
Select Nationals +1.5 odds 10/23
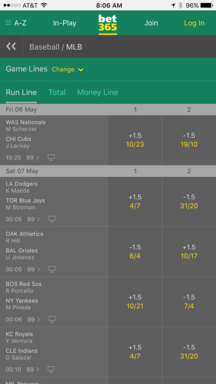[x=135, y=140]
